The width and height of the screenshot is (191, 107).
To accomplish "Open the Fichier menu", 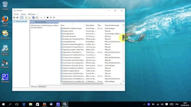I will coord(16,14).
